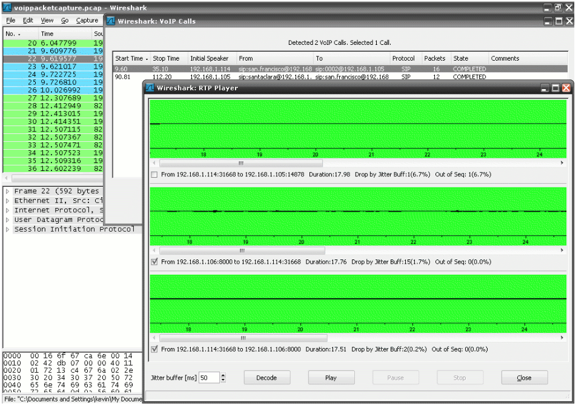Select packet 27 at time 12.307689
576x405 pixels.
(53, 98)
